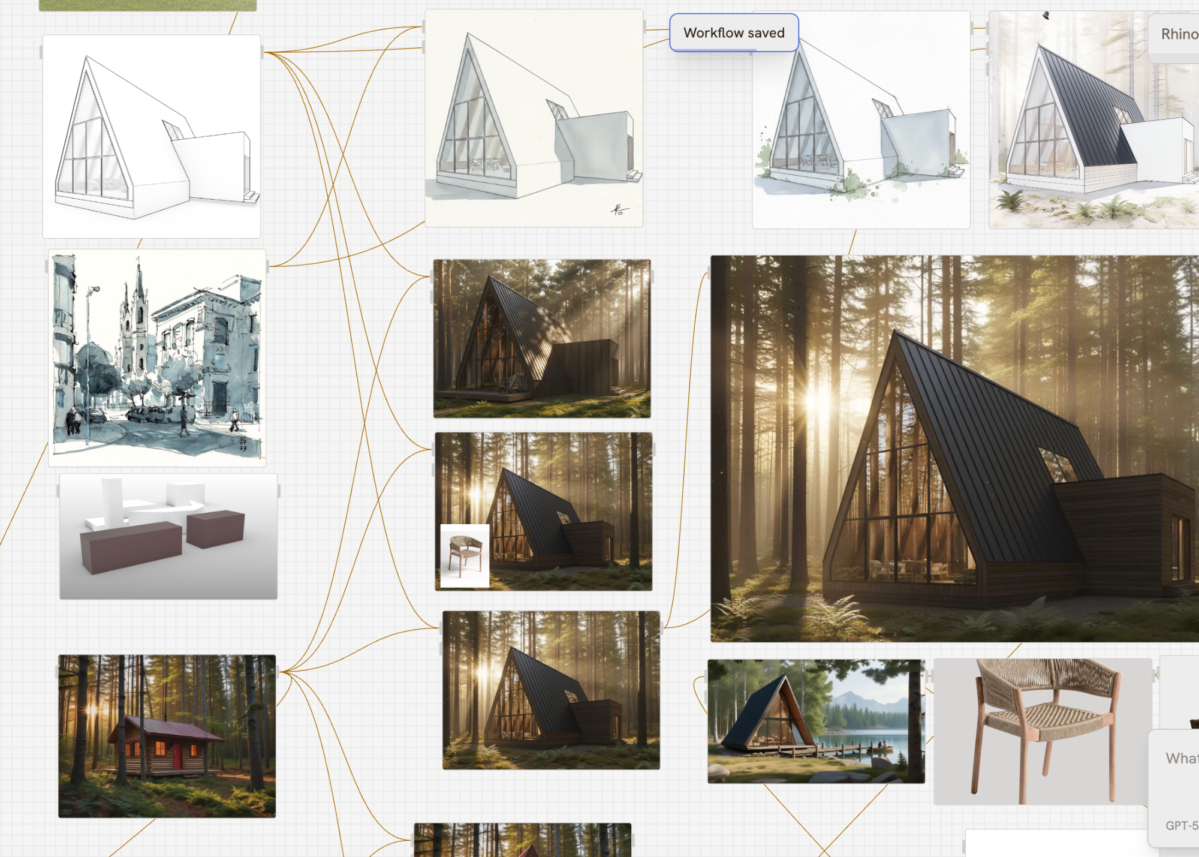Viewport: 1199px width, 857px height.
Task: Select the lakeside A-frame cabin image
Action: click(817, 721)
